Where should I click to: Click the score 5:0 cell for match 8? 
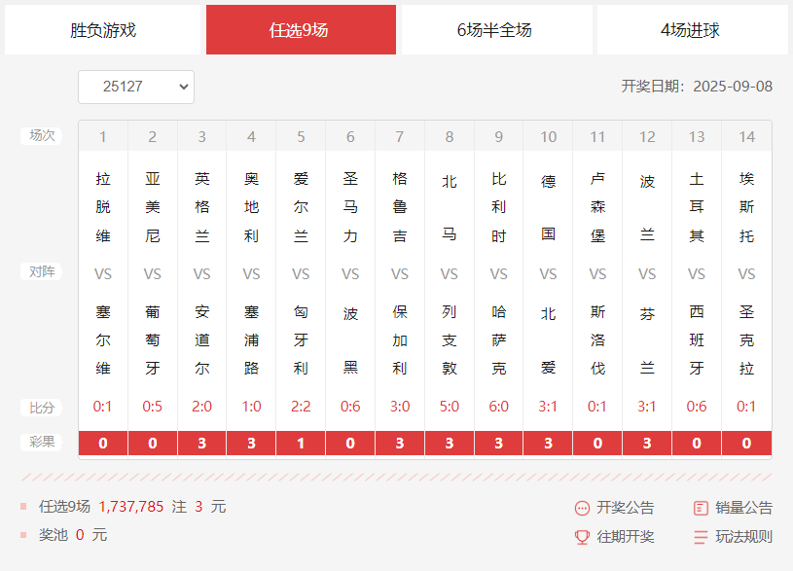coord(449,407)
